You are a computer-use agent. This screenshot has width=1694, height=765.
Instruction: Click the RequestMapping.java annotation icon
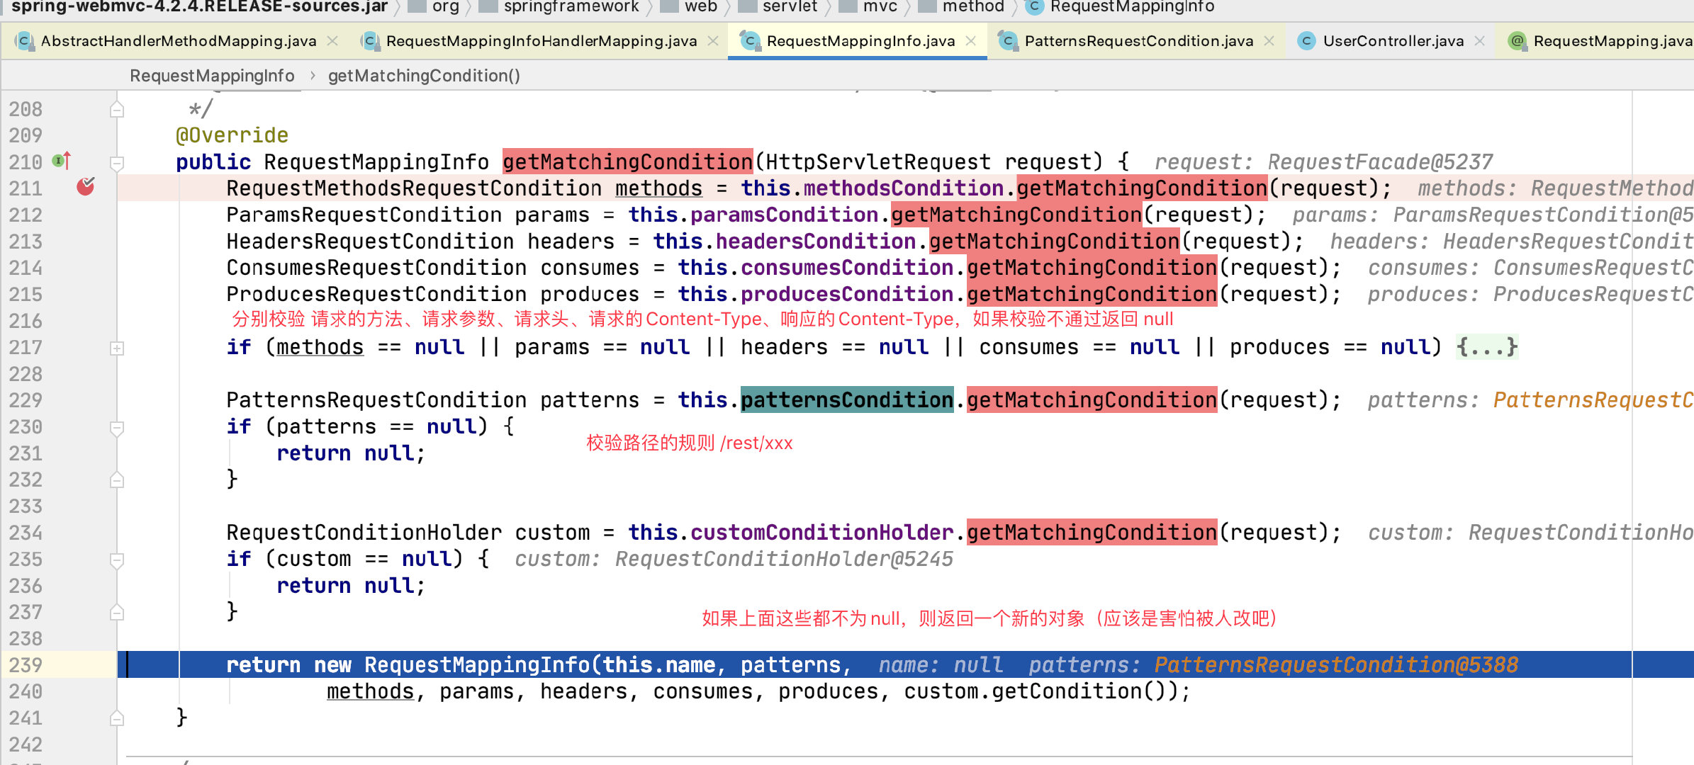coord(1517,41)
